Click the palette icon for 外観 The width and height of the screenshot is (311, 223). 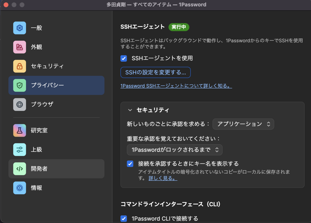tap(19, 47)
